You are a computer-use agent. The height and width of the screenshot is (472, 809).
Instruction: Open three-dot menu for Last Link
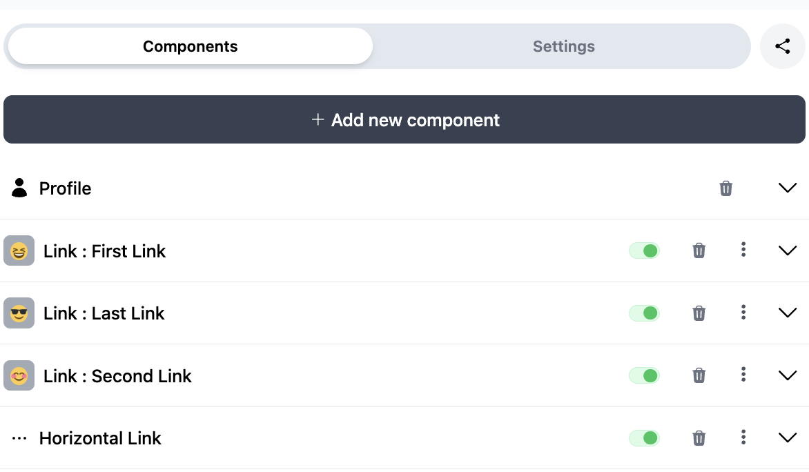pyautogui.click(x=743, y=312)
